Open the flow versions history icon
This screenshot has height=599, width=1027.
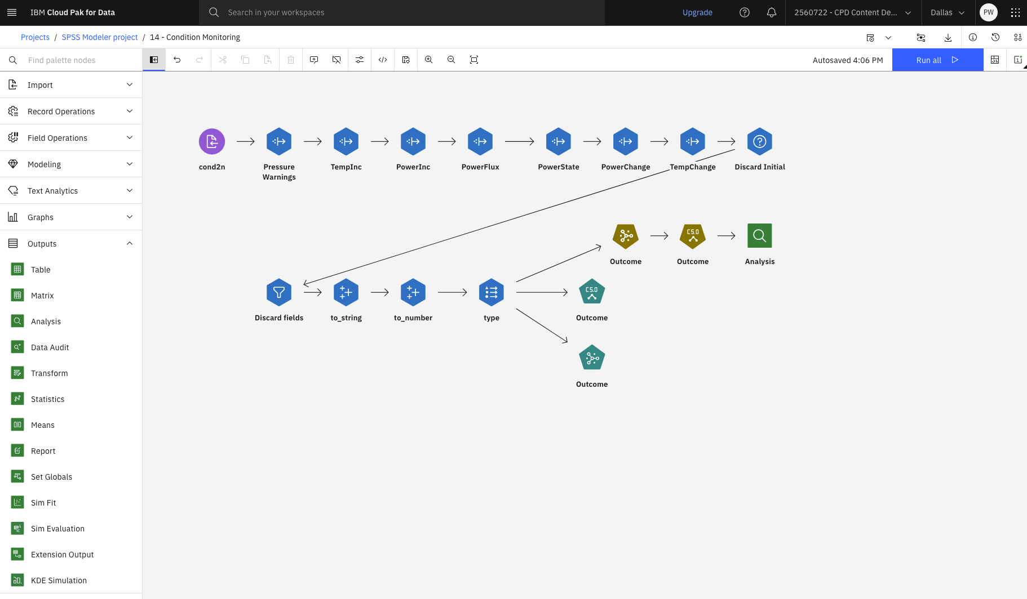click(x=995, y=37)
